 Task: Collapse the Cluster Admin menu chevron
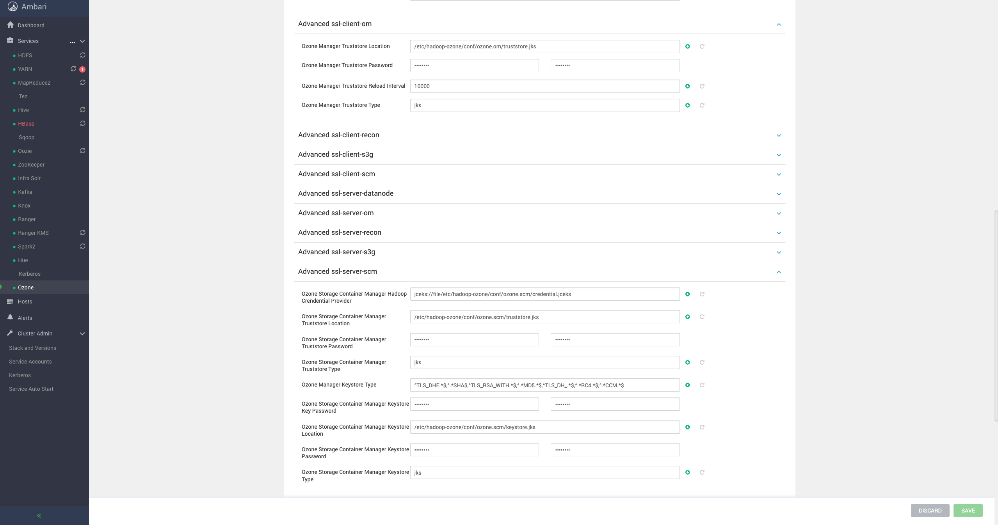(82, 333)
